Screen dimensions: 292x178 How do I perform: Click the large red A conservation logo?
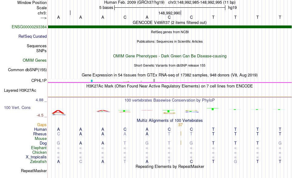pos(58,112)
